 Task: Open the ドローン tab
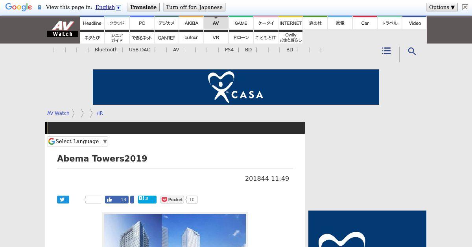(241, 37)
